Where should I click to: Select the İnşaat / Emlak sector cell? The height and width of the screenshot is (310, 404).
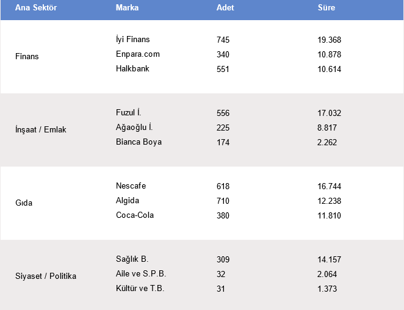coord(41,130)
